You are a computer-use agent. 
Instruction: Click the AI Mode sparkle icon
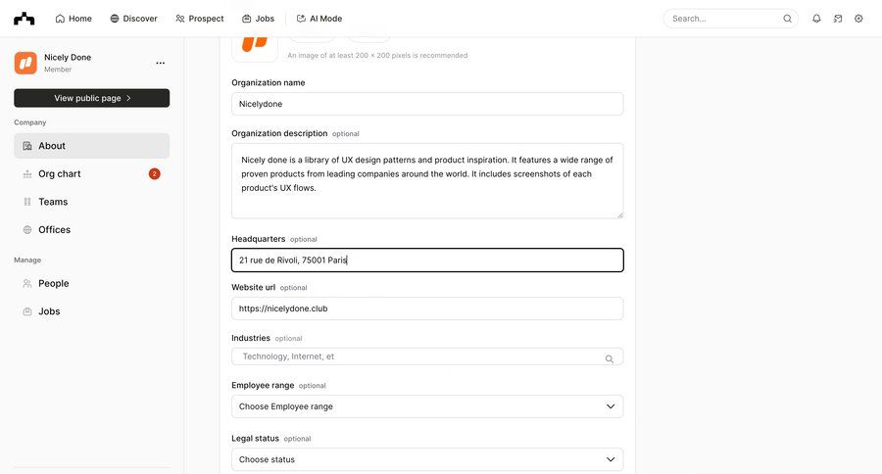(x=301, y=19)
